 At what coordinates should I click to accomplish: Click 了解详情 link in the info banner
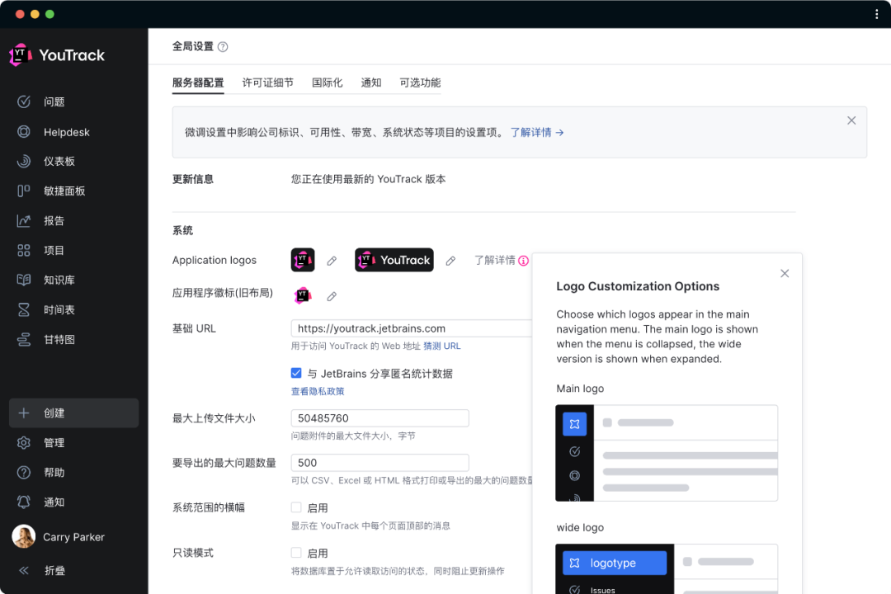pyautogui.click(x=537, y=133)
